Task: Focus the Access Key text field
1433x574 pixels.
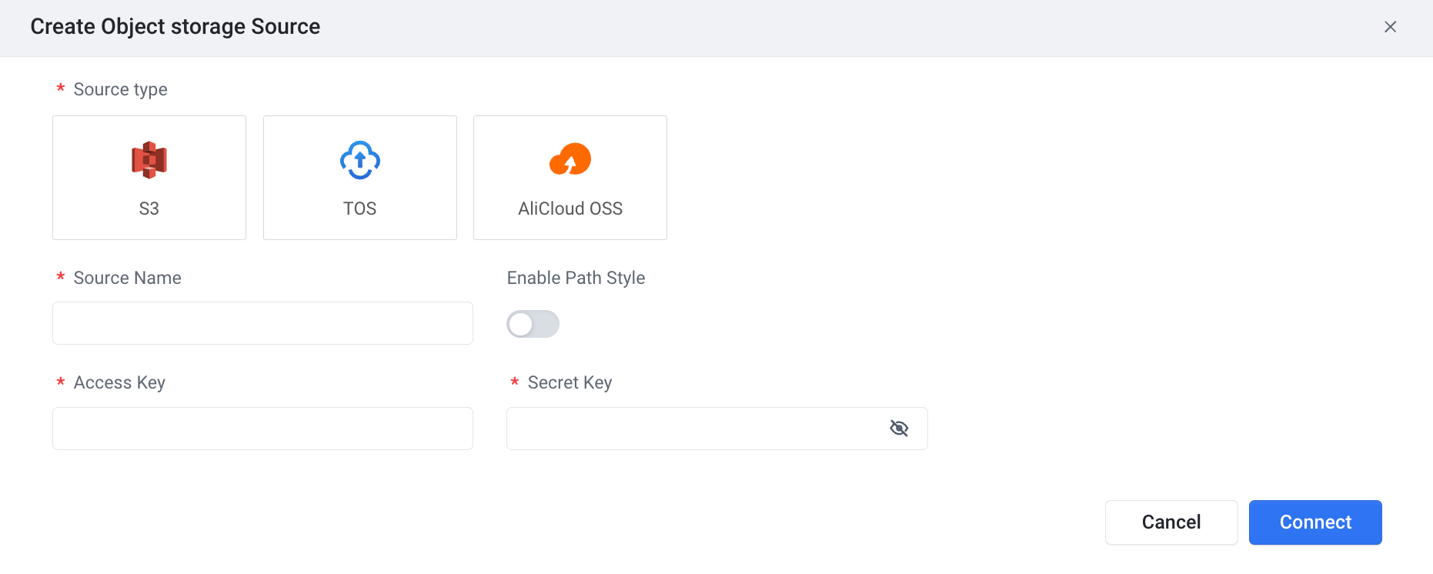Action: click(262, 429)
